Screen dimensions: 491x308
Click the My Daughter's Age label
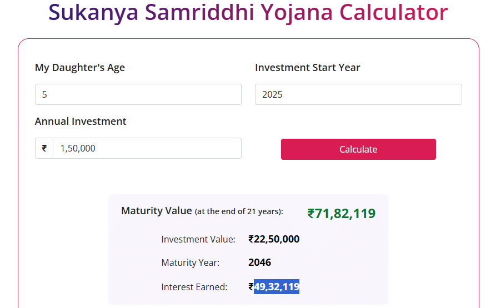pyautogui.click(x=80, y=68)
